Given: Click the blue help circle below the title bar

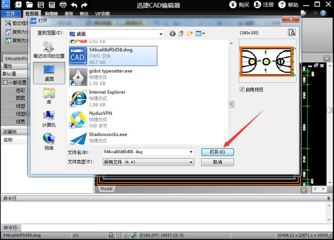Looking at the screenshot, I should coord(323,13).
